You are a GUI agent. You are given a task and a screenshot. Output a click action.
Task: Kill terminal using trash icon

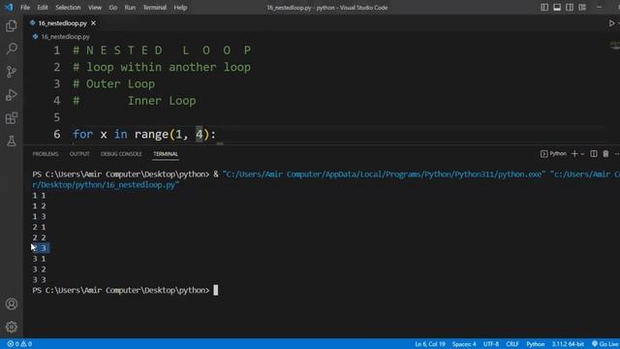(605, 153)
